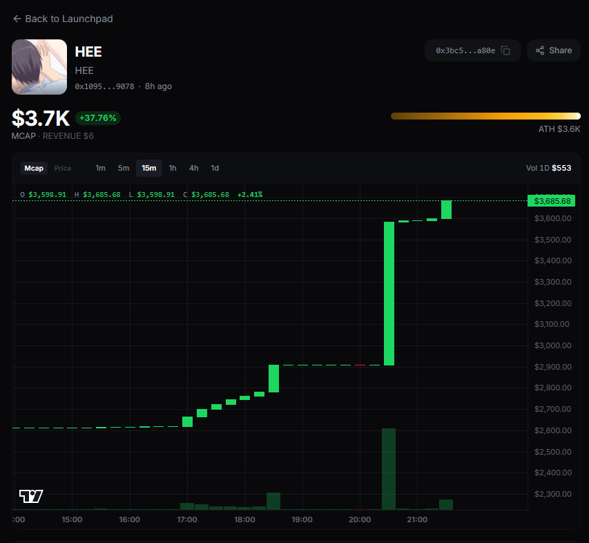Click the 8h ago timestamp

coord(158,86)
